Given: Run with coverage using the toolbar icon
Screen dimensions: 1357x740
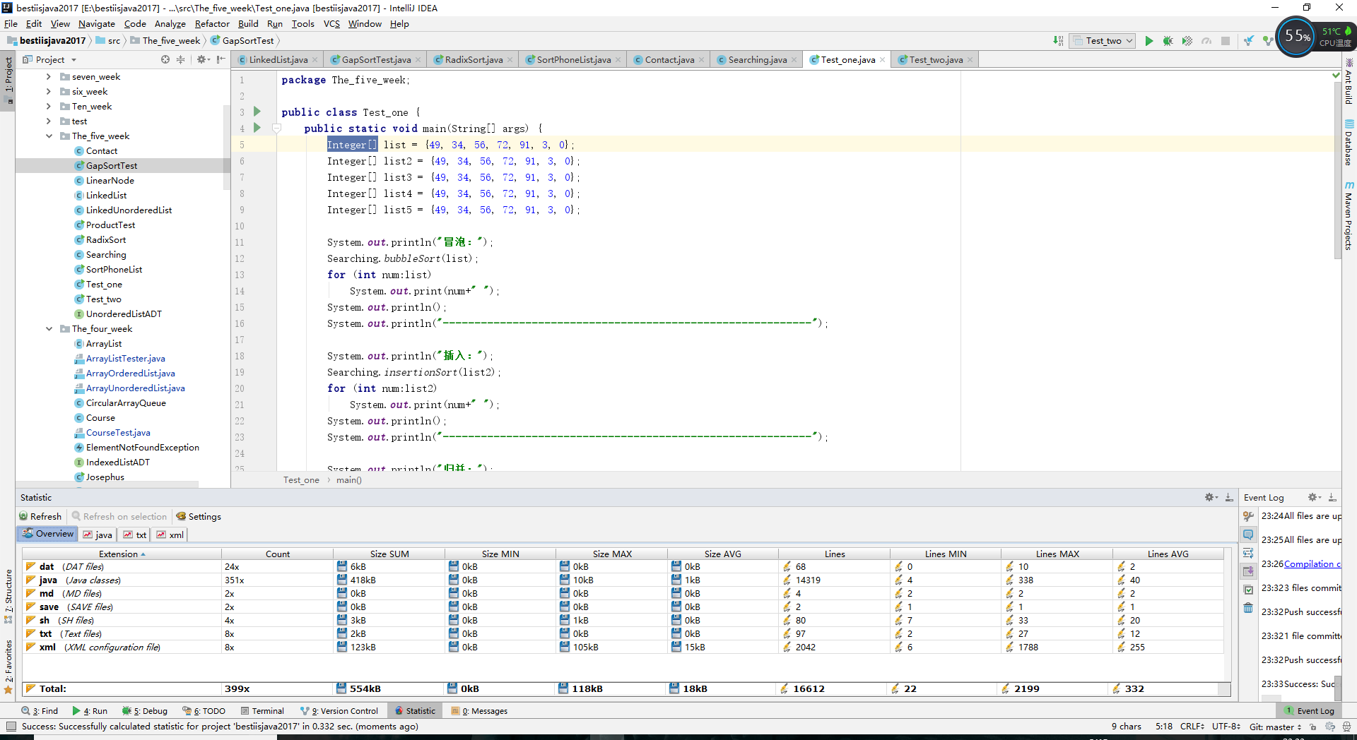Looking at the screenshot, I should pyautogui.click(x=1187, y=41).
